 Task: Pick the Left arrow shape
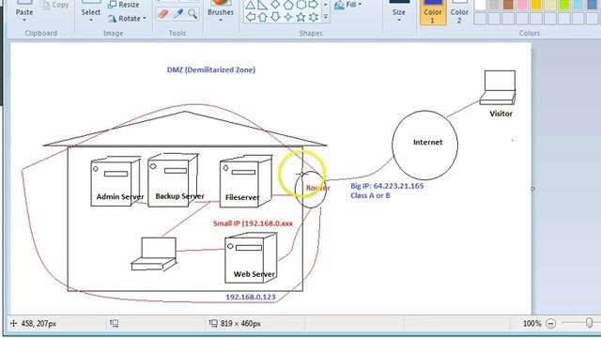point(250,17)
